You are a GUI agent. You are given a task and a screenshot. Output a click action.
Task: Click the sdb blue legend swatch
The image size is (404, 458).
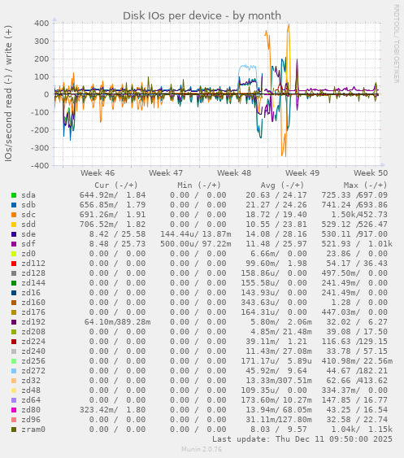14,205
